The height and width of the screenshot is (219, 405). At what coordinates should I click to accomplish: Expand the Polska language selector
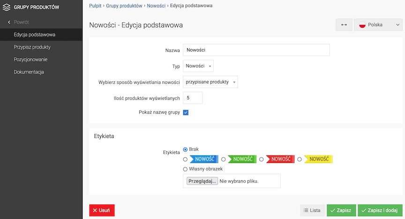378,25
